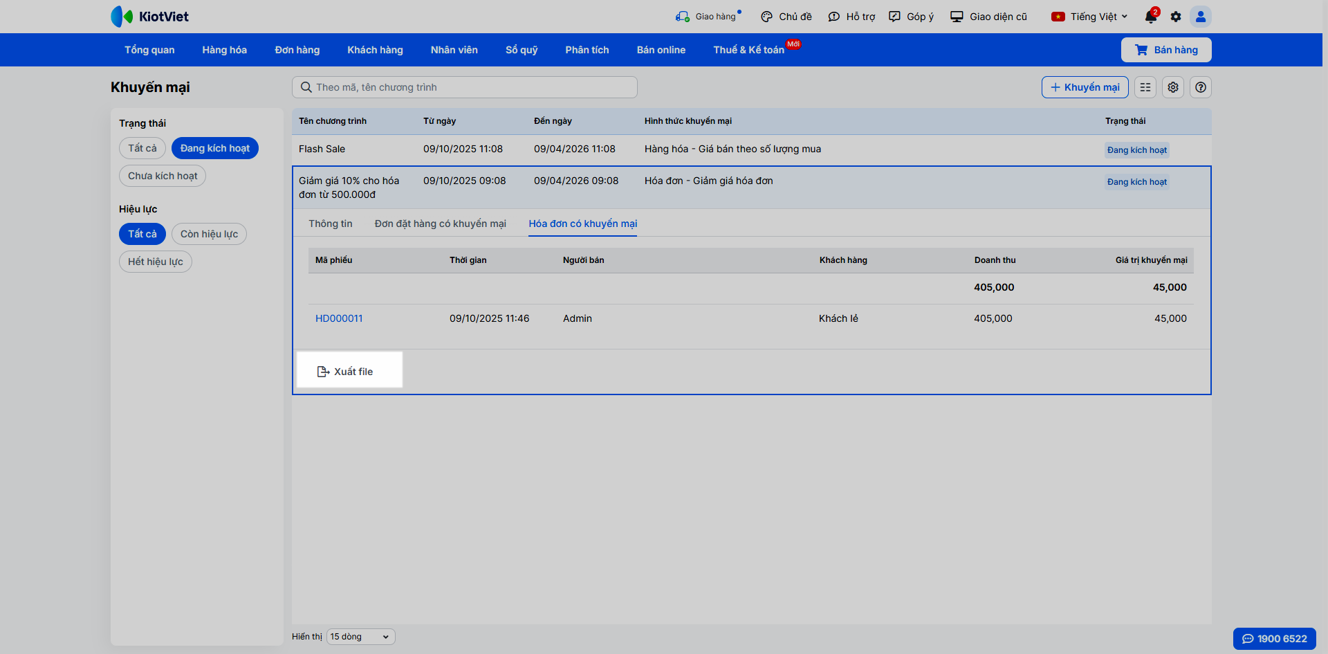
Task: Open the Sổ quỹ menu
Action: [x=522, y=50]
